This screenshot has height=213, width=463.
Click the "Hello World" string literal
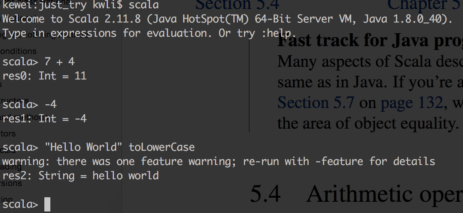(83, 147)
